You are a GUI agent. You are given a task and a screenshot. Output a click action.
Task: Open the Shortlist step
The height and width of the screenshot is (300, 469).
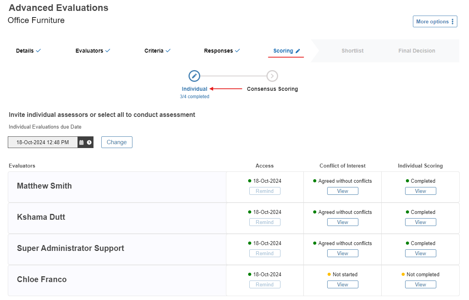[x=353, y=51]
